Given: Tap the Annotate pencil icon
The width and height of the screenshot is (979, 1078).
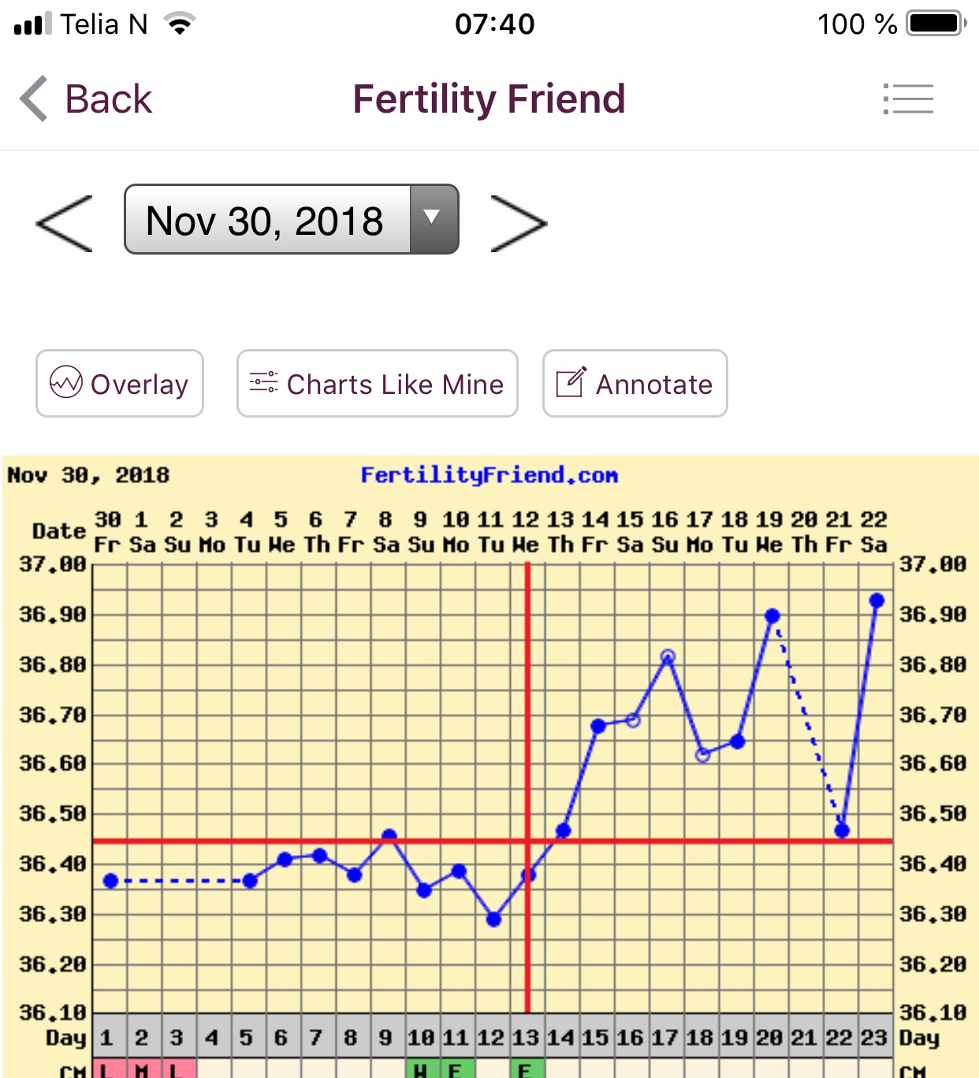Looking at the screenshot, I should tap(571, 383).
